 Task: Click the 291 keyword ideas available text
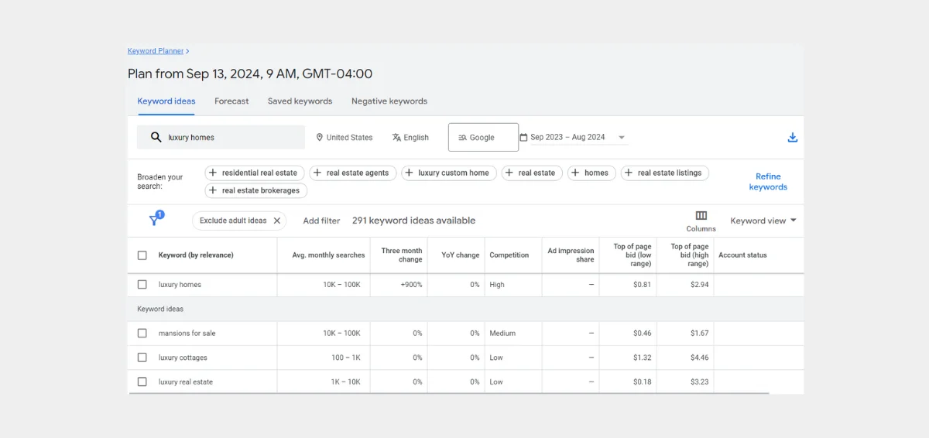pyautogui.click(x=413, y=221)
